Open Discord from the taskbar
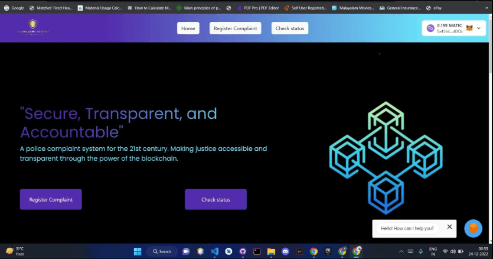This screenshot has height=259, width=493. [x=285, y=251]
